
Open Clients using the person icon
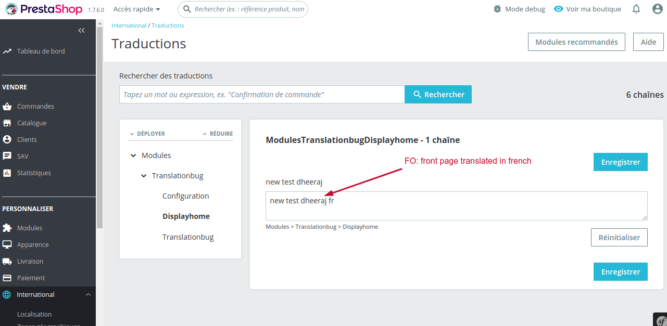[x=7, y=139]
